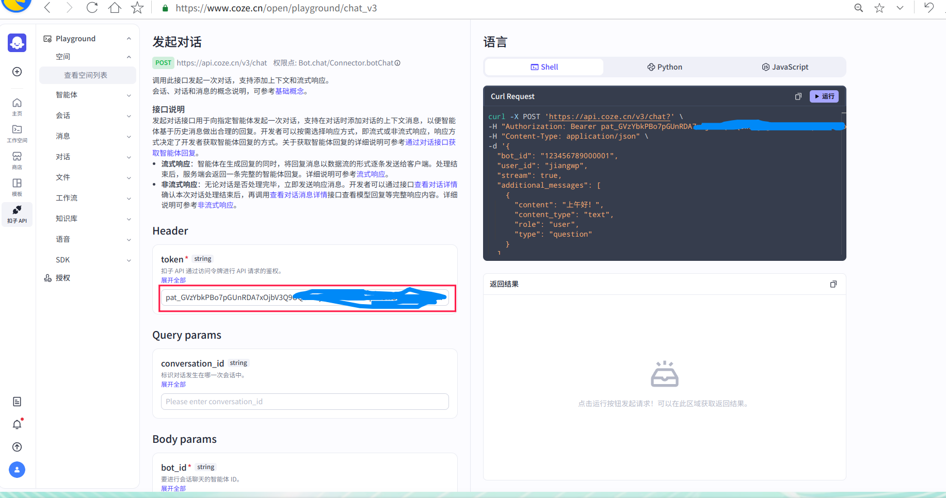Switch to the JavaScript tab
The width and height of the screenshot is (946, 498).
coord(785,67)
